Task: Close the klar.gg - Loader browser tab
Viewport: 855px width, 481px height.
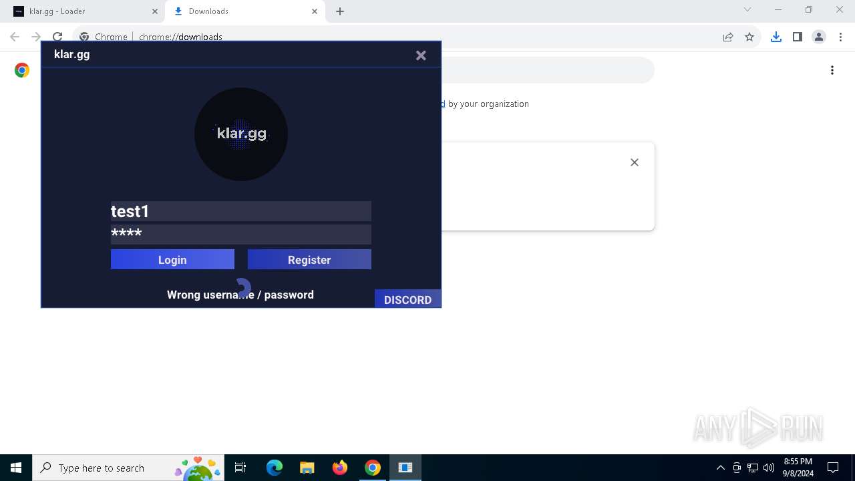Action: click(155, 11)
